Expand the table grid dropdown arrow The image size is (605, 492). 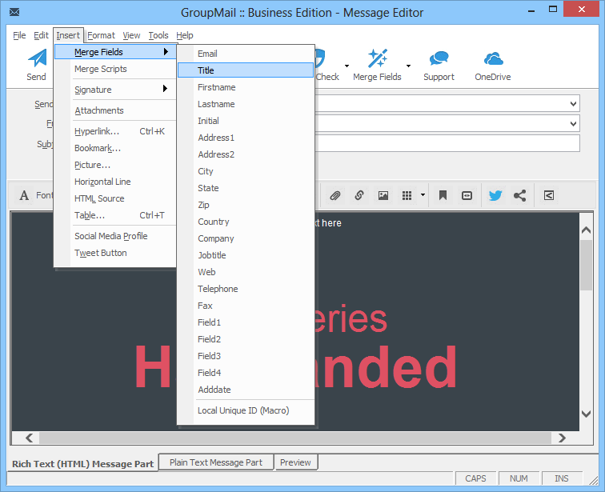click(423, 195)
